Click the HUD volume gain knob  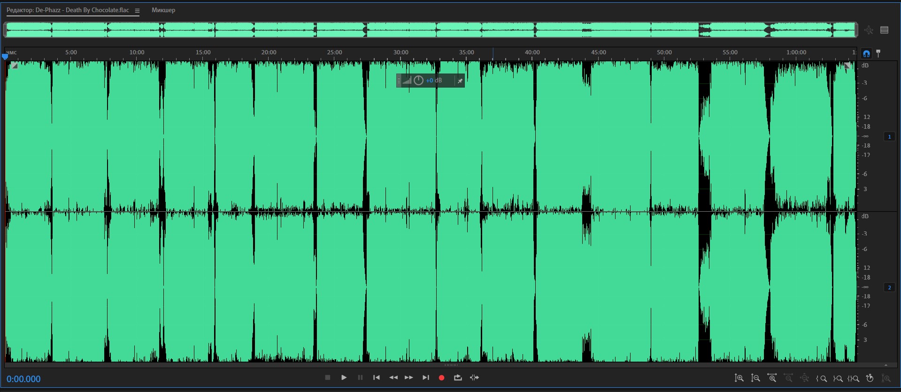click(x=419, y=81)
